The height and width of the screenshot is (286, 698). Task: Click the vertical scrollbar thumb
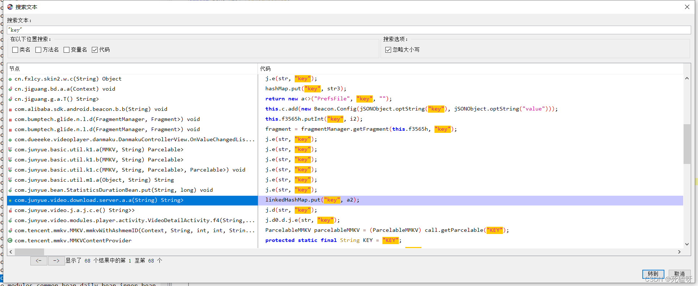687,144
